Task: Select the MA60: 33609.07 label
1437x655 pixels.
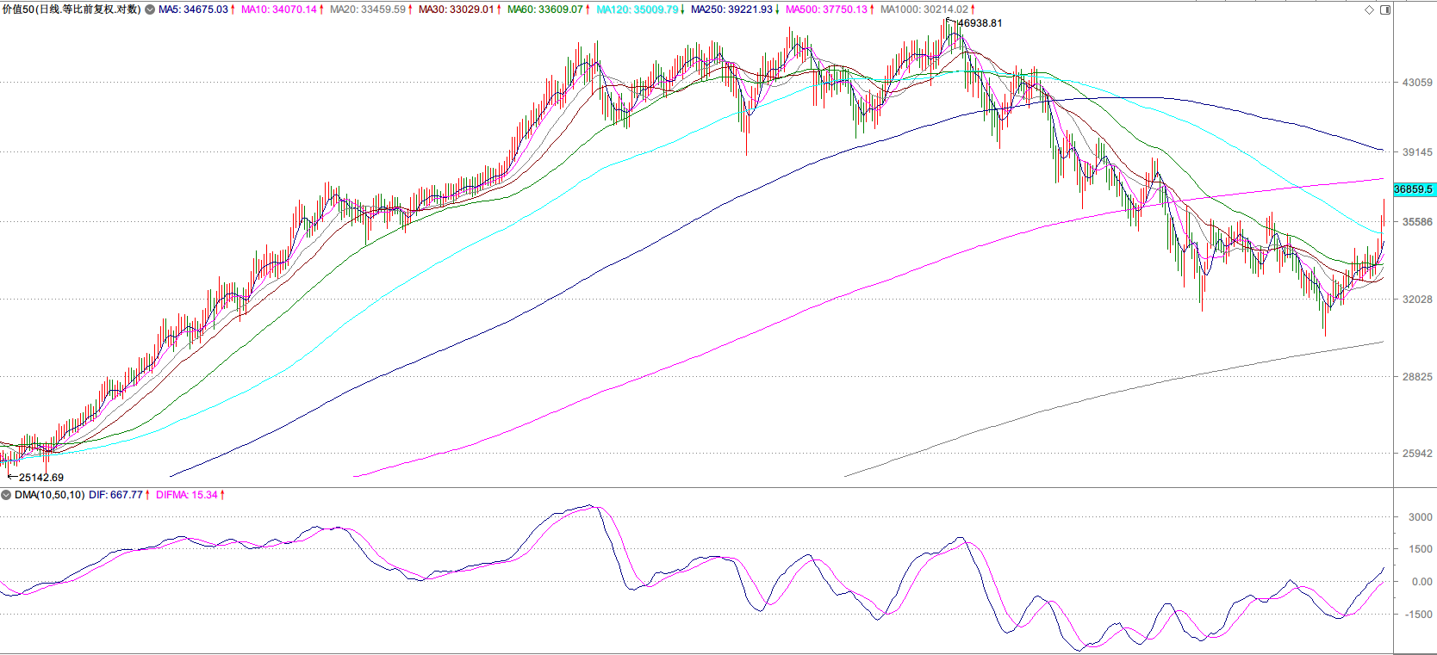Action: coord(545,9)
